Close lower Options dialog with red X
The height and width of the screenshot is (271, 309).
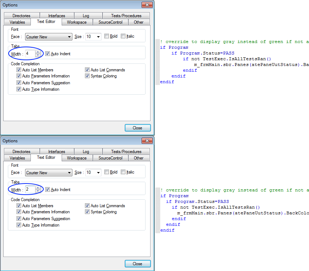click(147, 141)
